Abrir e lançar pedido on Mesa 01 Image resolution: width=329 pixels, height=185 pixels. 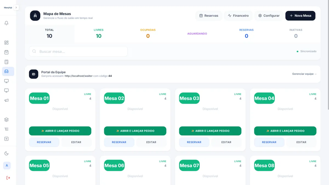60,131
